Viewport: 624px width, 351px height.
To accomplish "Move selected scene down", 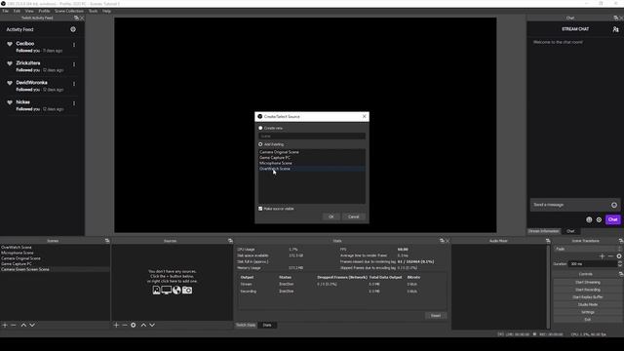I will (x=32, y=325).
